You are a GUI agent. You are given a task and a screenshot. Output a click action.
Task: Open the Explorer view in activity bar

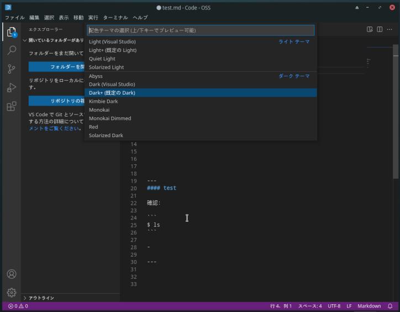tap(12, 32)
